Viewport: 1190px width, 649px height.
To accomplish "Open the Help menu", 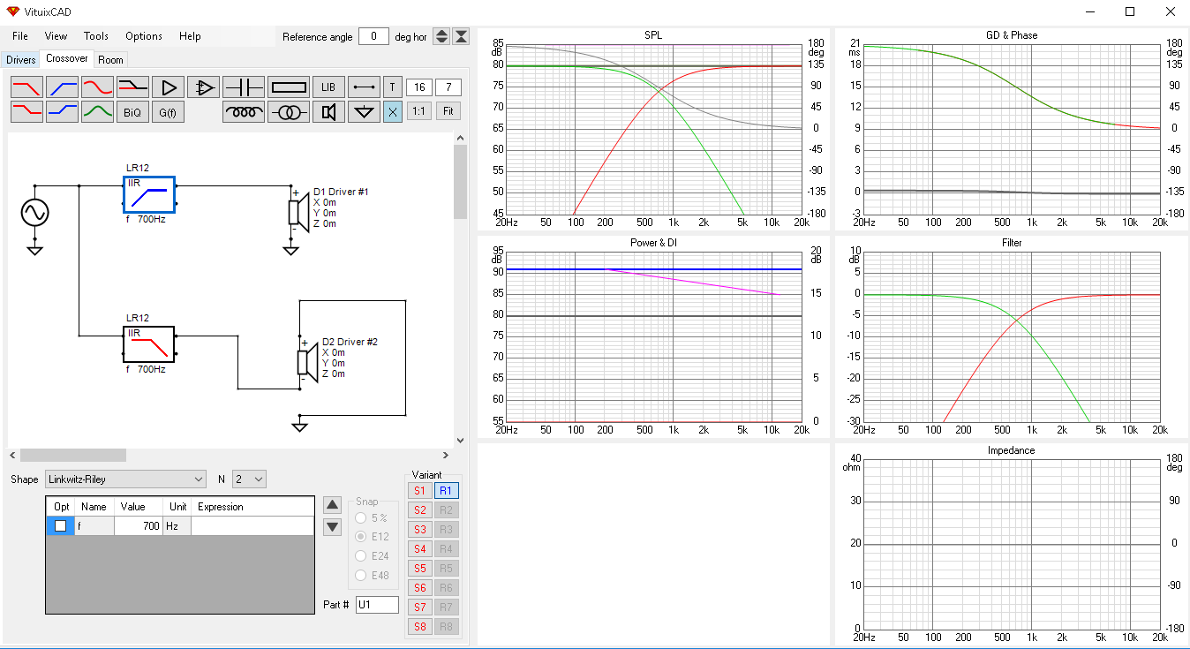I will pyautogui.click(x=190, y=36).
